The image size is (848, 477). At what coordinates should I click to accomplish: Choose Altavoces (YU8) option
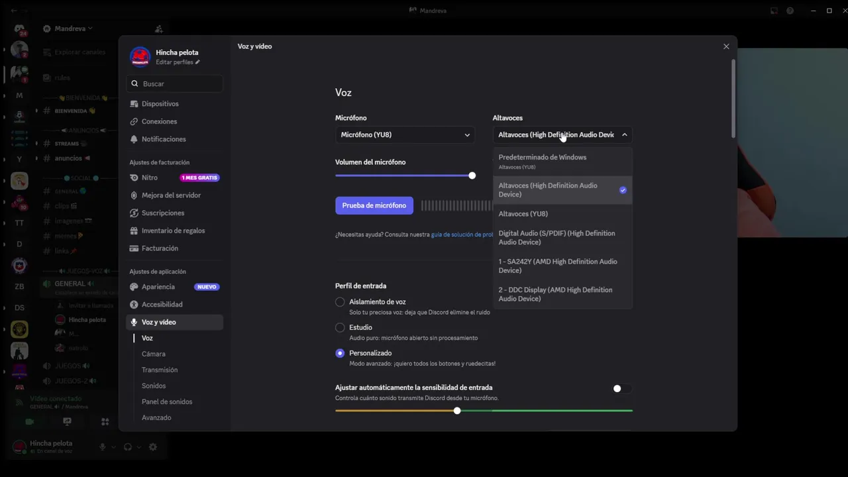pyautogui.click(x=562, y=214)
